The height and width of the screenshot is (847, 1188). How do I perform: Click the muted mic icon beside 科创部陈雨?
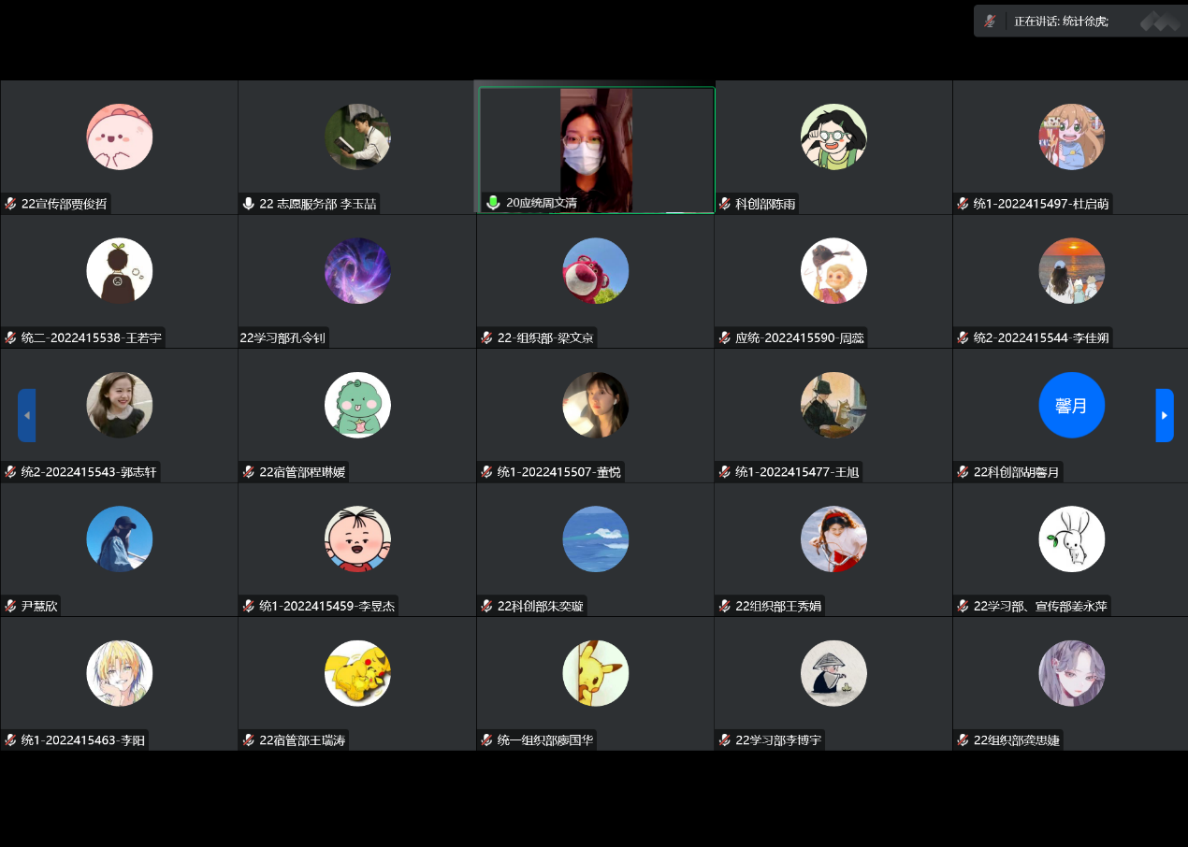(x=724, y=204)
